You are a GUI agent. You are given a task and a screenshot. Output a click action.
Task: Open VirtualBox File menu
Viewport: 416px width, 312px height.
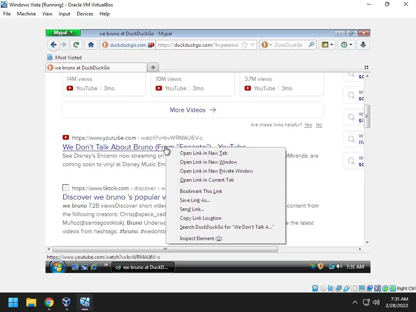coord(7,14)
